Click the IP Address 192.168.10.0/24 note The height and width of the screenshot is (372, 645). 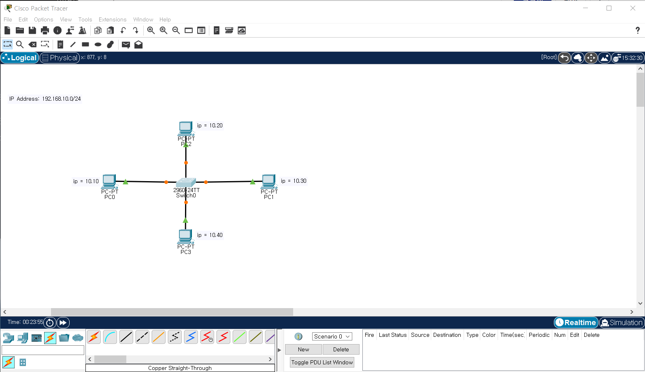(x=45, y=99)
